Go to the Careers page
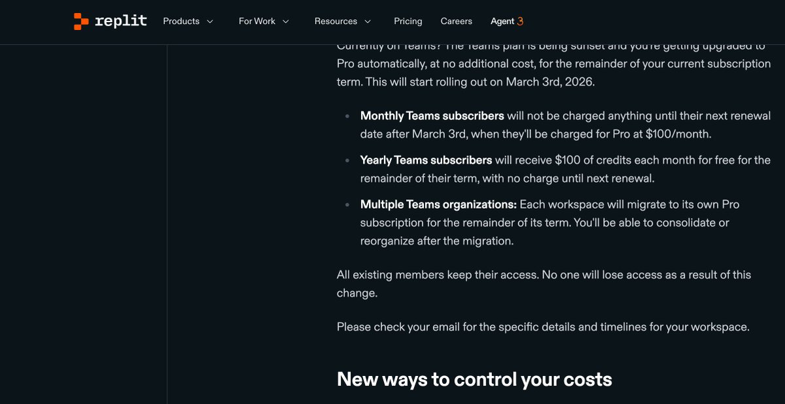The image size is (785, 404). pyautogui.click(x=457, y=21)
